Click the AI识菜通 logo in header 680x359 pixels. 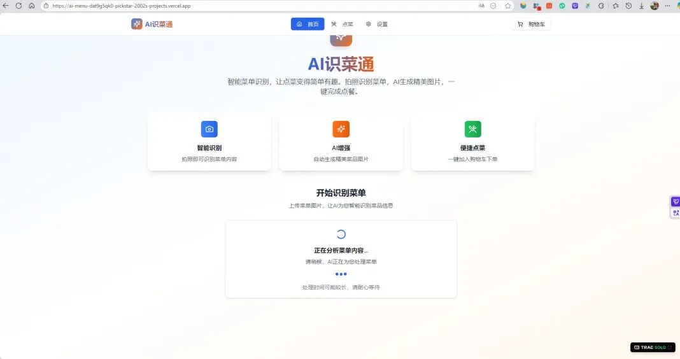coord(152,24)
